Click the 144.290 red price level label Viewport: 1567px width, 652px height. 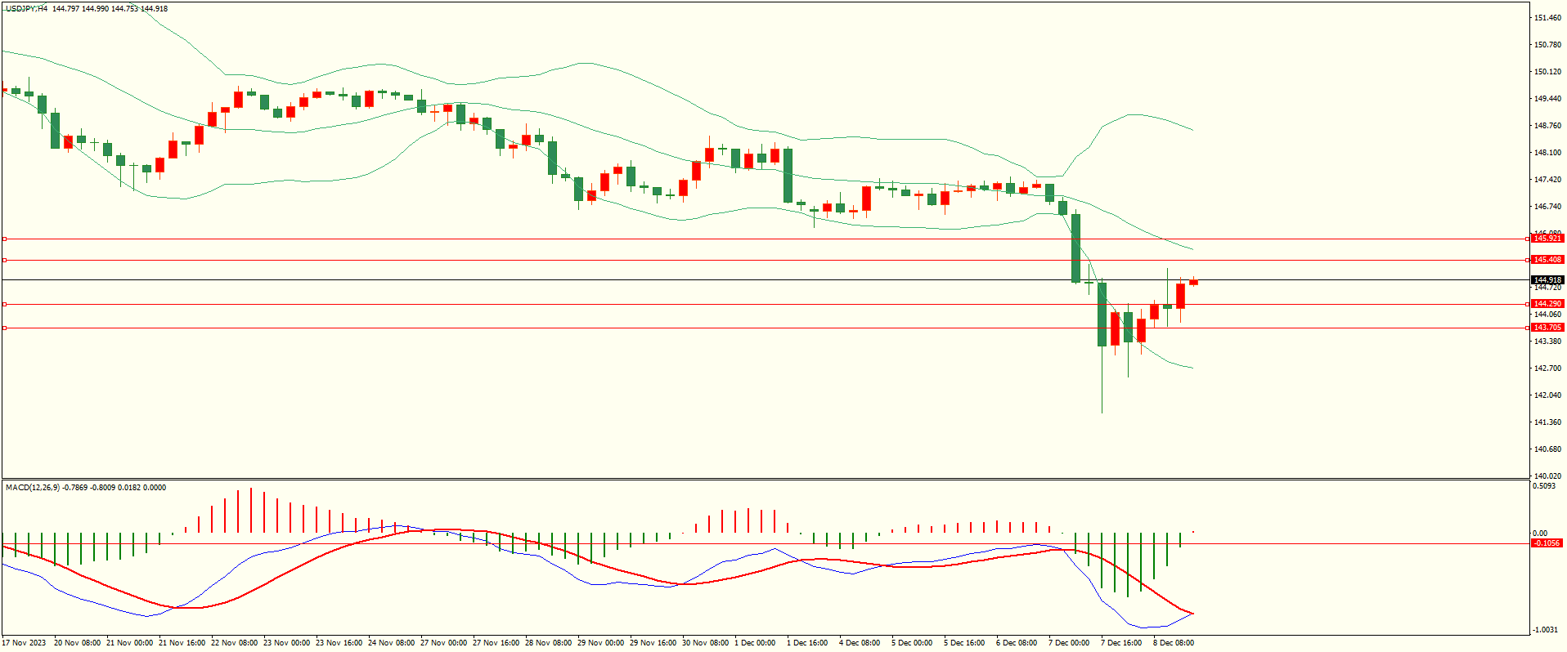[x=1547, y=304]
